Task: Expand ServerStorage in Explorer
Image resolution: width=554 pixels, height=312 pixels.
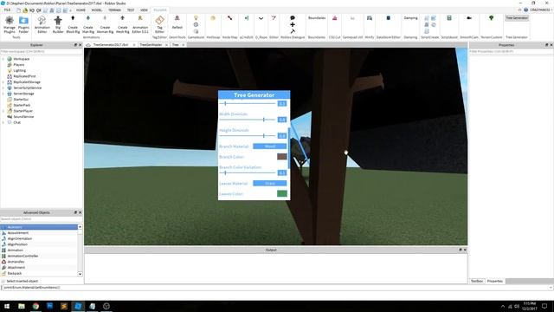Action: (x=3, y=94)
